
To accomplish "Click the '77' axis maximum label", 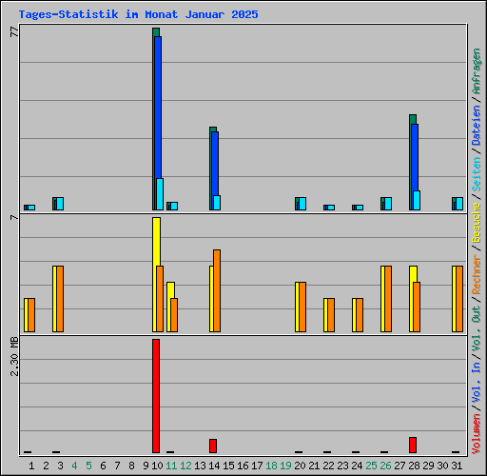I will pos(14,31).
